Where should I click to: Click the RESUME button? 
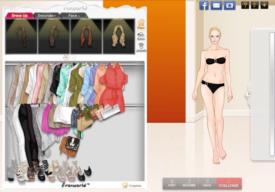click(x=189, y=184)
